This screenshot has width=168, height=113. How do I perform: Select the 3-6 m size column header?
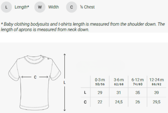click(x=119, y=82)
